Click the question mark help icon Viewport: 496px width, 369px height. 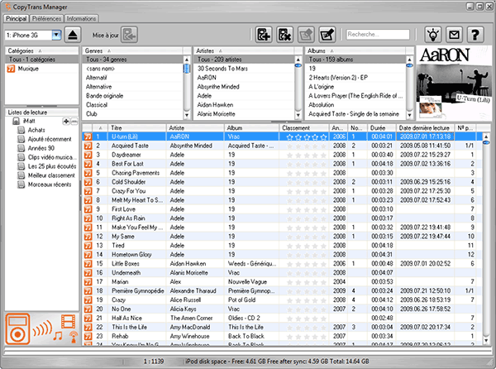coord(475,35)
